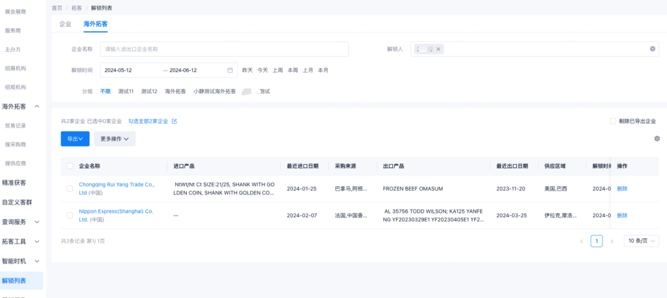Tick the select-all checkbox in table header
This screenshot has height=298, width=667.
[x=70, y=166]
